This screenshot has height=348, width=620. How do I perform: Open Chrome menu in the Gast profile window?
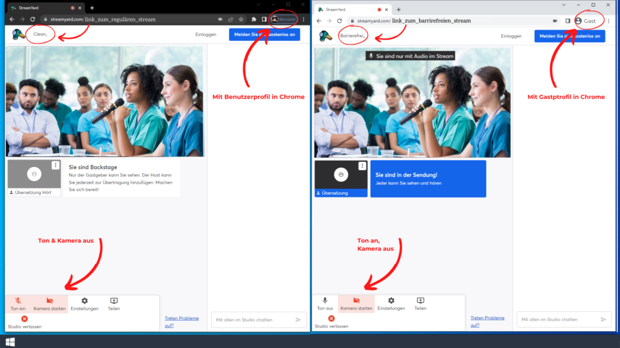click(x=608, y=21)
